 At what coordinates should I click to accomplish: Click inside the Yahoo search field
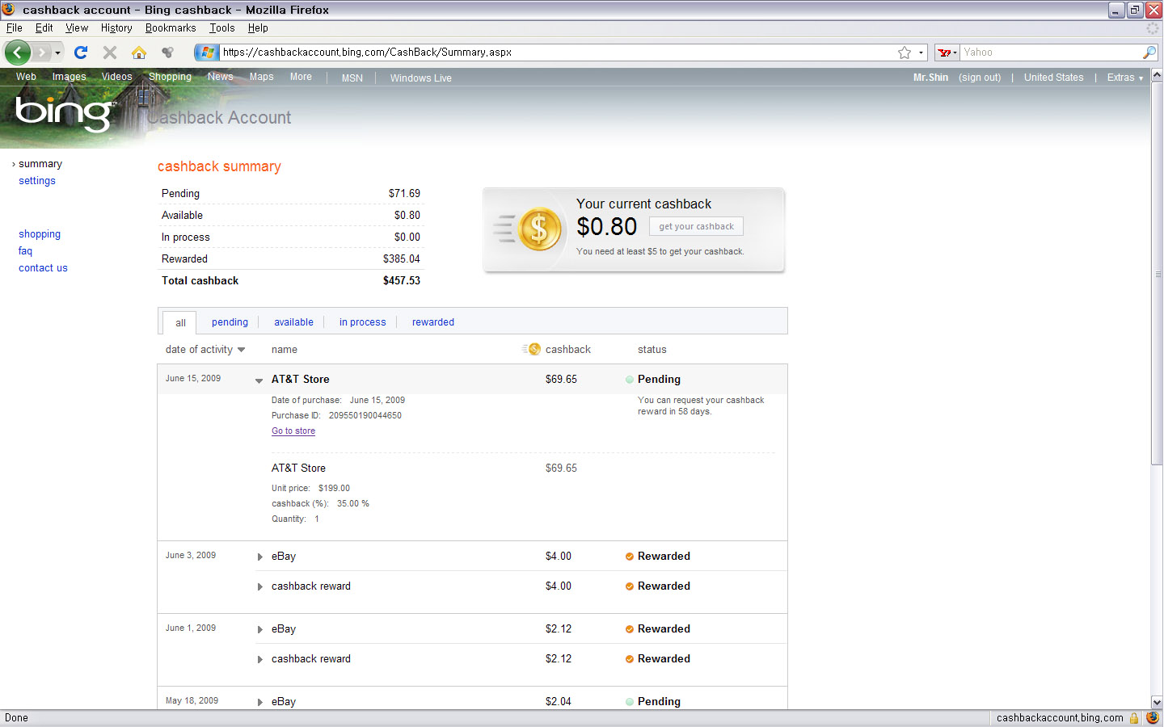pyautogui.click(x=1050, y=53)
